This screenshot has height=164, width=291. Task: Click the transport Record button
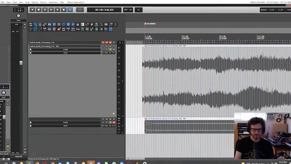64,10
